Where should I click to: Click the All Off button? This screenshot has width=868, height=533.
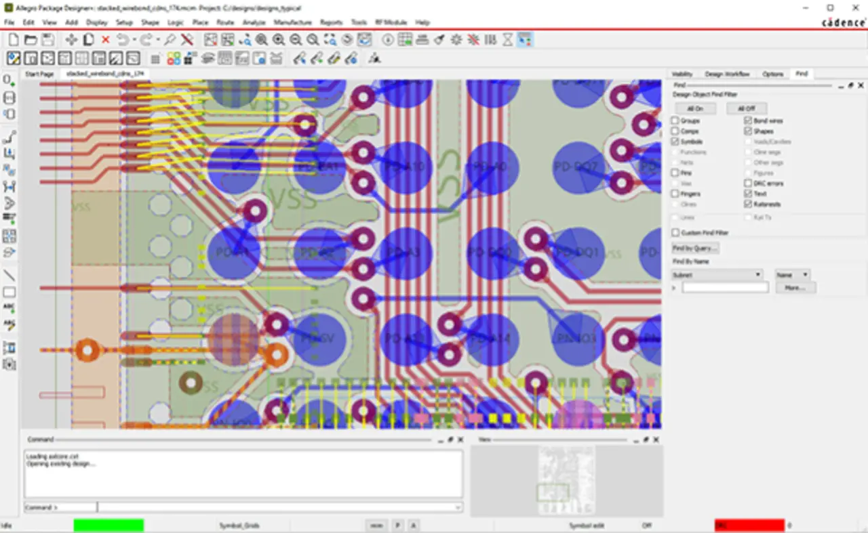(x=746, y=108)
